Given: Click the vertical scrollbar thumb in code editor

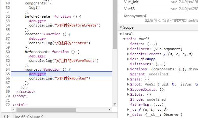Looking at the screenshot, I should (x=115, y=25).
